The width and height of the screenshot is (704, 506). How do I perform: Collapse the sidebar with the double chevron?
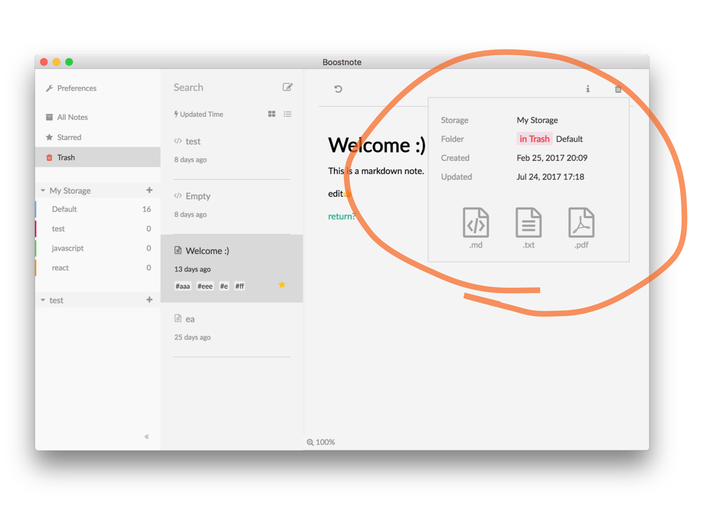[147, 436]
